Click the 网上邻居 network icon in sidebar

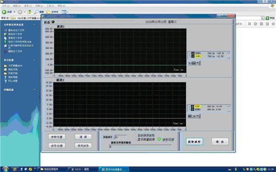5,81
